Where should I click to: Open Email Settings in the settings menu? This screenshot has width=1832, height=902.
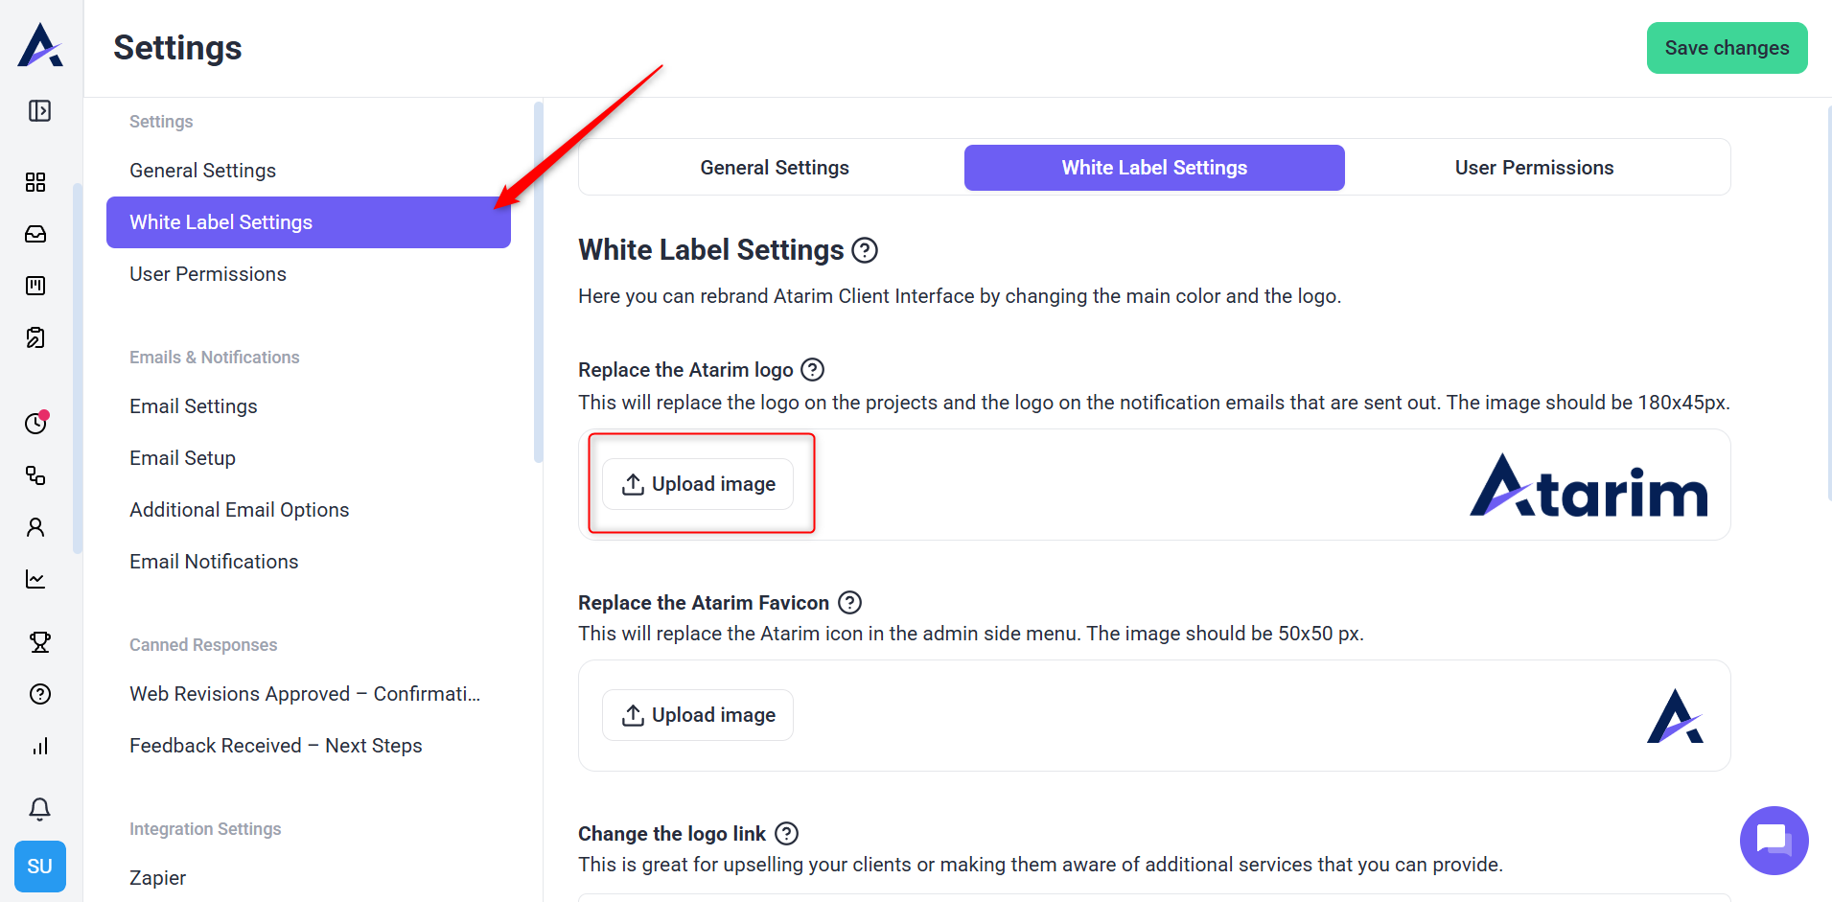194,406
